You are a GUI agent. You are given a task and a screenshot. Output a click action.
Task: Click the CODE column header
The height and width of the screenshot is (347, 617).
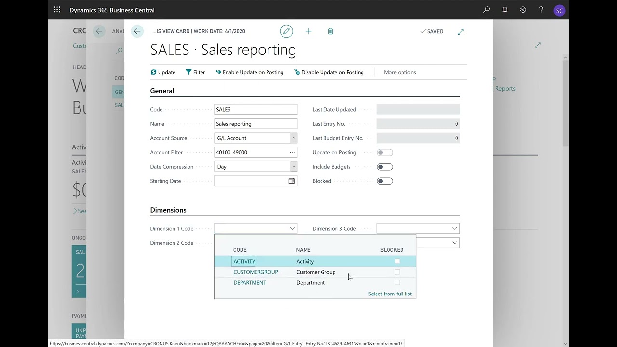(x=240, y=250)
